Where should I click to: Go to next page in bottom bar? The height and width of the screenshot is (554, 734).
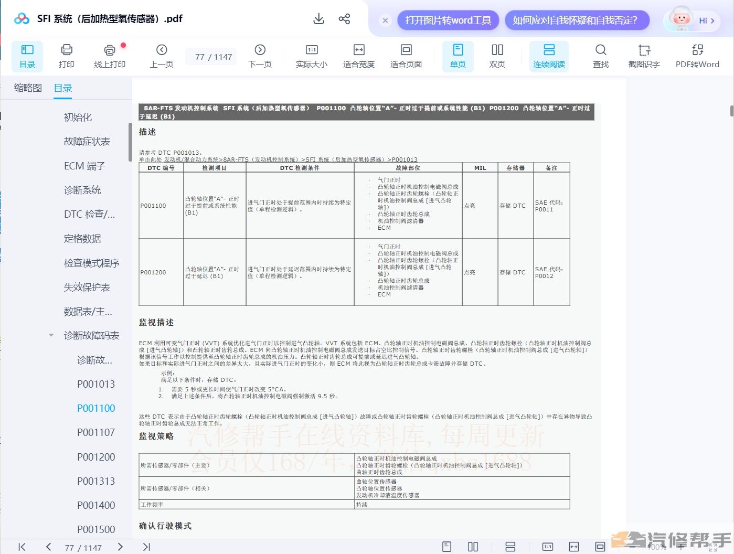[120, 547]
